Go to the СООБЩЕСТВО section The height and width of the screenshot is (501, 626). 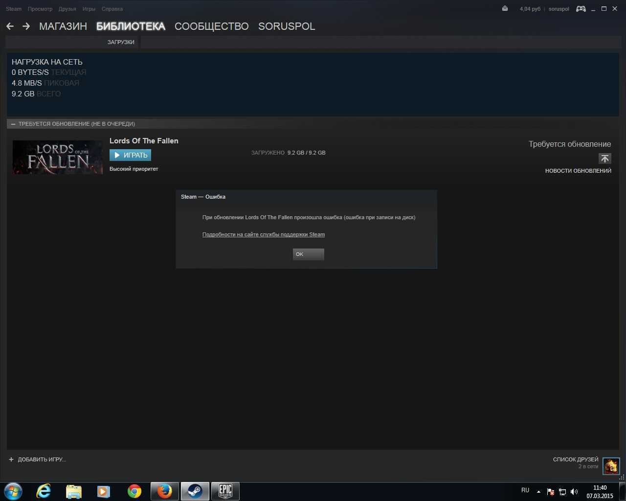[212, 26]
